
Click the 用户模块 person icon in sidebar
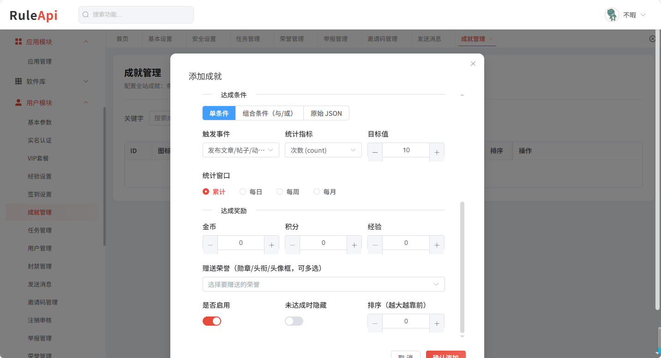(18, 102)
